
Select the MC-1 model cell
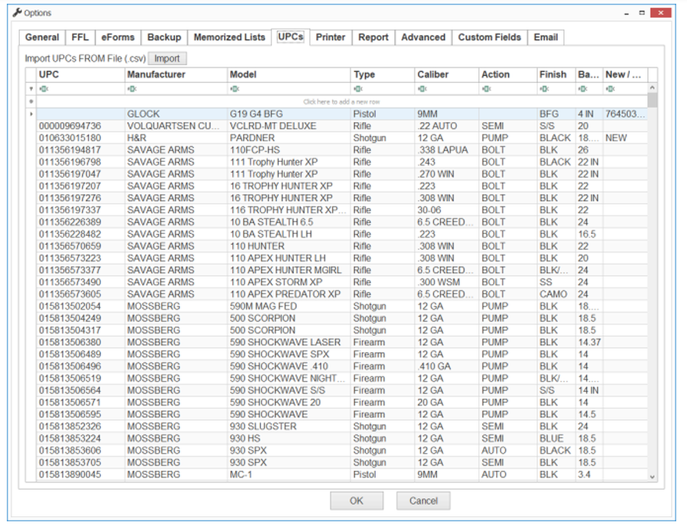[289, 474]
